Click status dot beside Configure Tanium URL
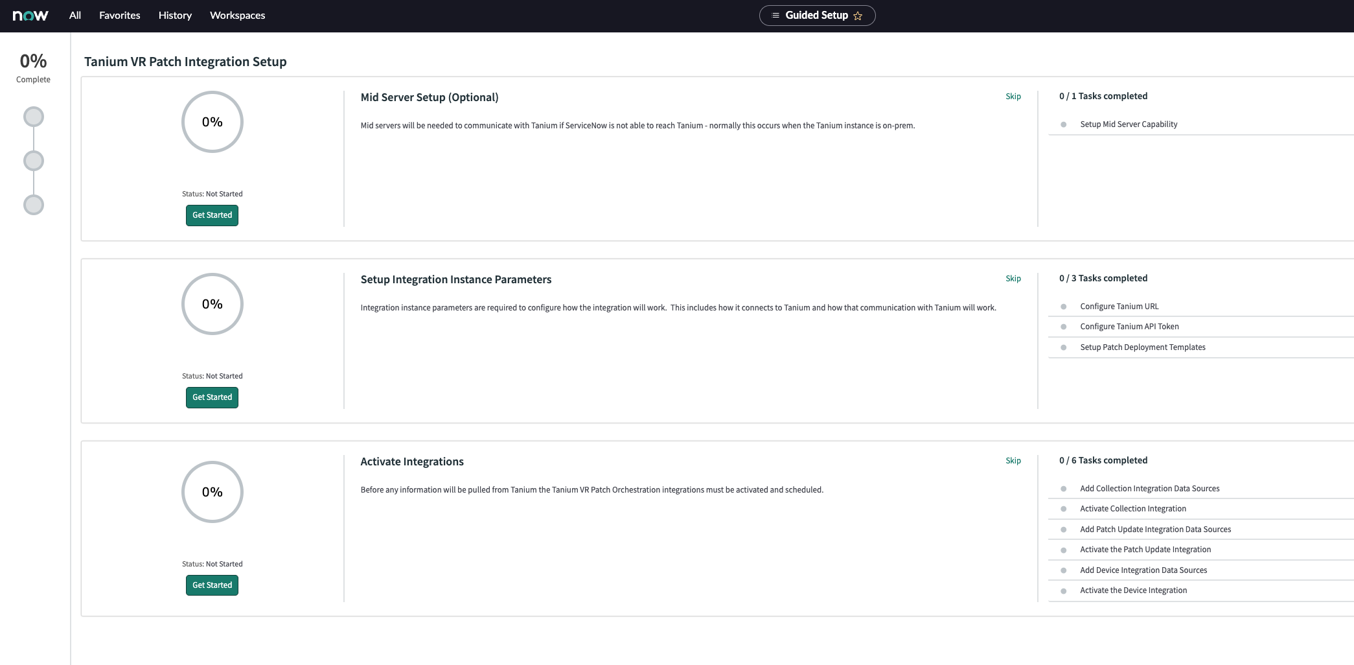This screenshot has width=1354, height=665. (1063, 307)
